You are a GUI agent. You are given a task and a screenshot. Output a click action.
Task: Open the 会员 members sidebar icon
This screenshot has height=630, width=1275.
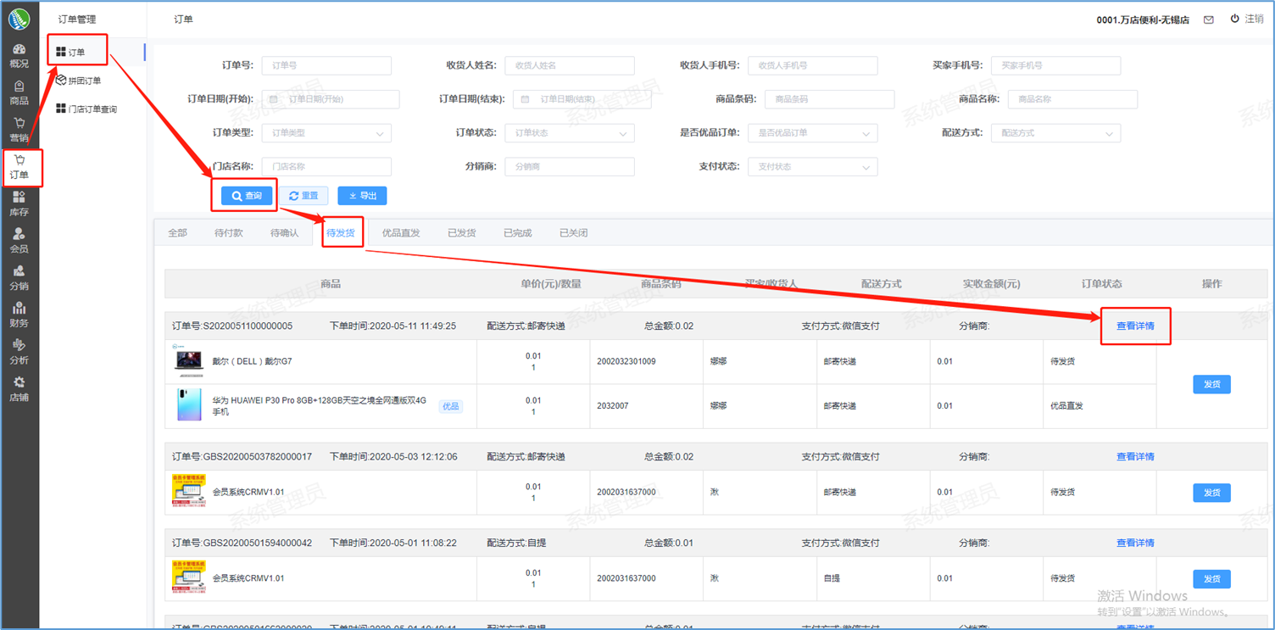19,241
